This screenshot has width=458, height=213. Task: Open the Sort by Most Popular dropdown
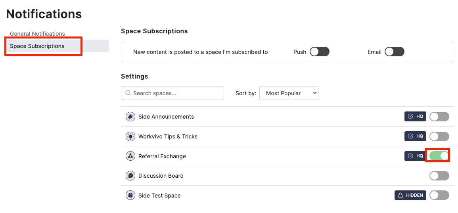289,93
